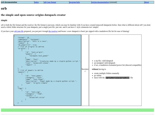
Task: Click the large 'orb' page heading
Action: pyautogui.click(x=4, y=9)
